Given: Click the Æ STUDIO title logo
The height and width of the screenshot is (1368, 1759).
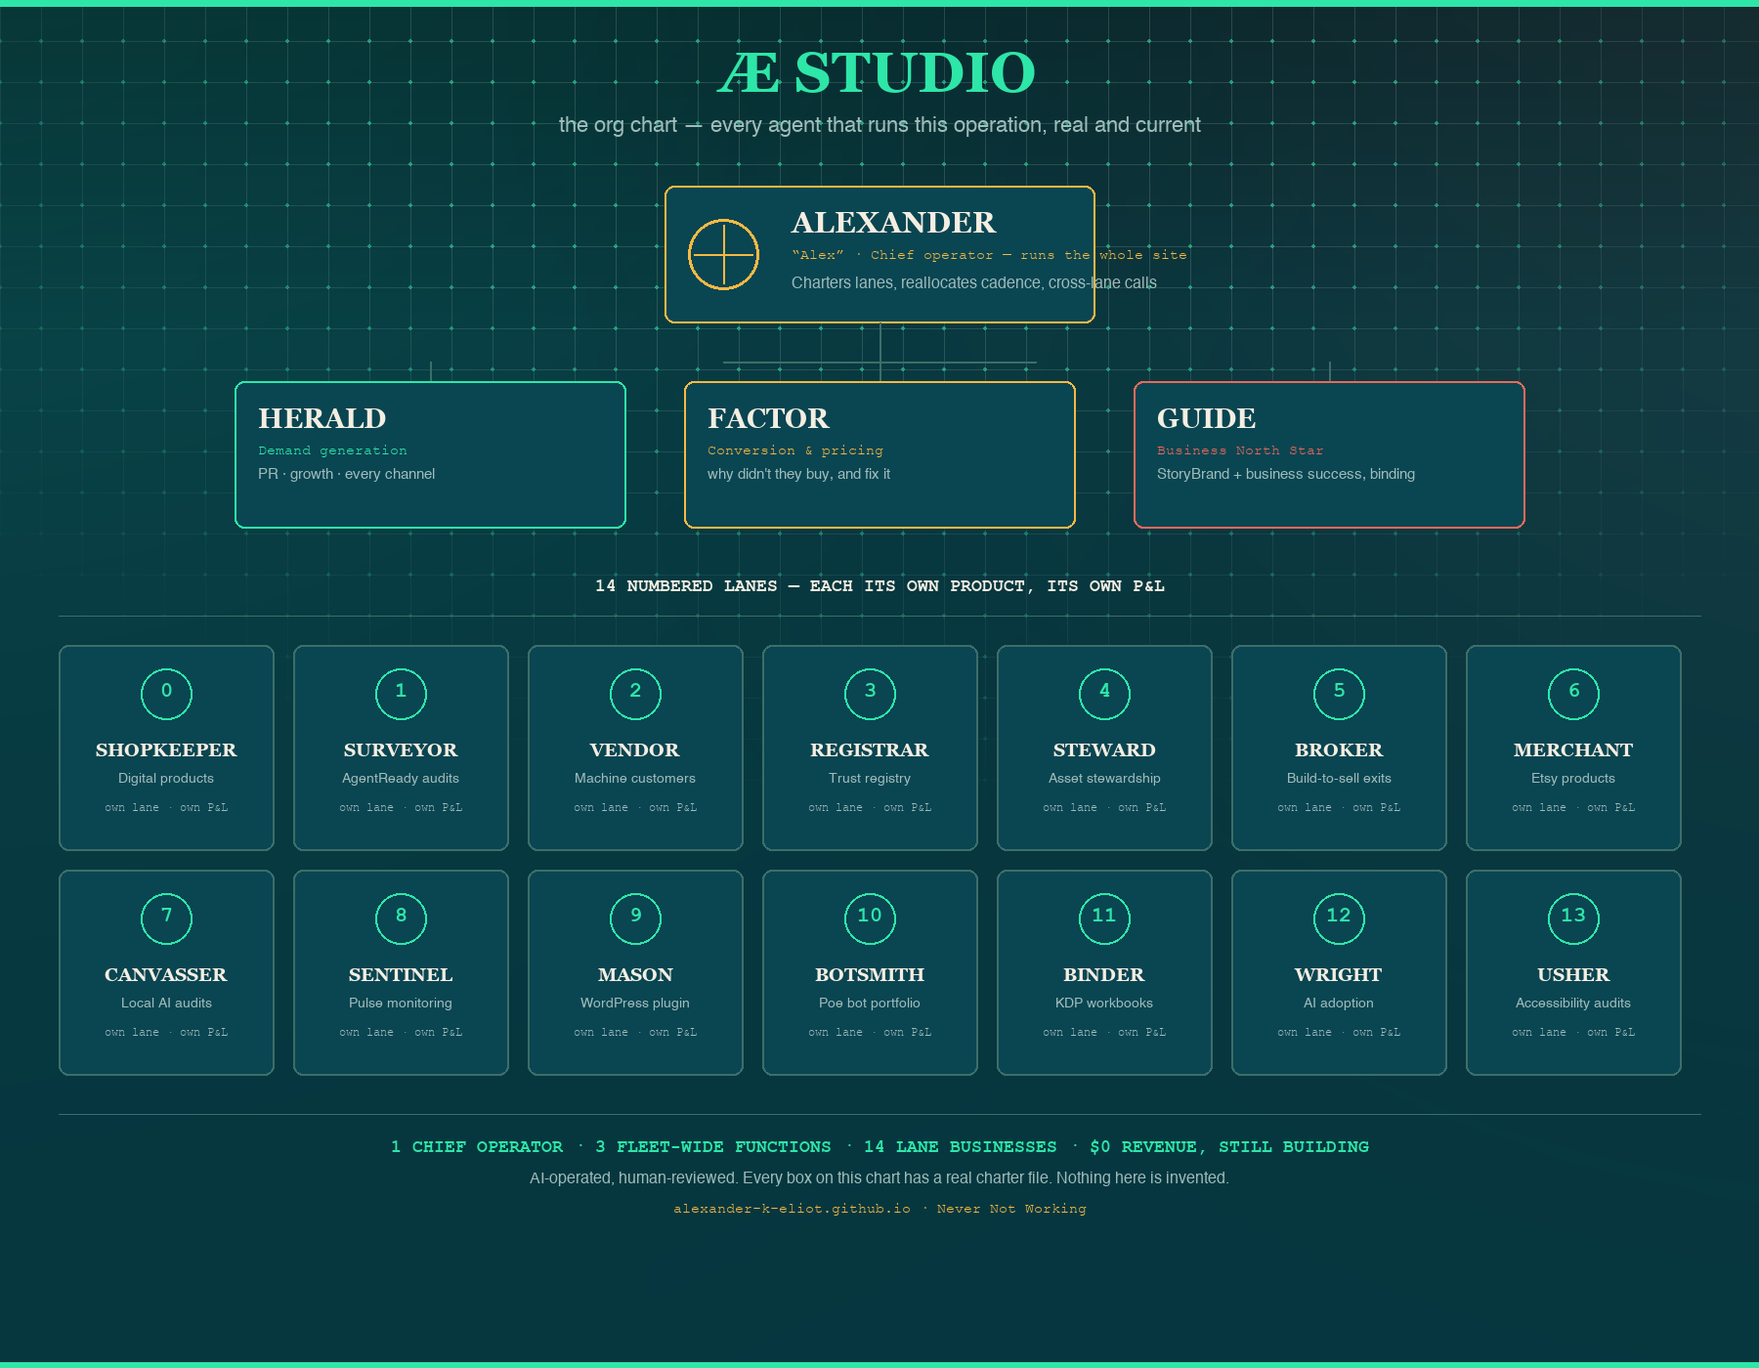Looking at the screenshot, I should click(x=878, y=72).
